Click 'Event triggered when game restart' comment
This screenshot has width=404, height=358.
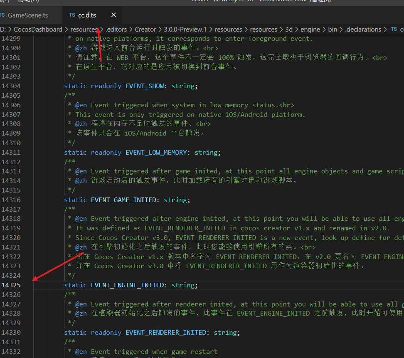pos(154,352)
